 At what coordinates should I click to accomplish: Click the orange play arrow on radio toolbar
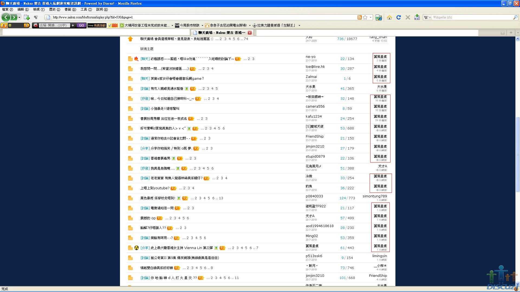tap(27, 25)
